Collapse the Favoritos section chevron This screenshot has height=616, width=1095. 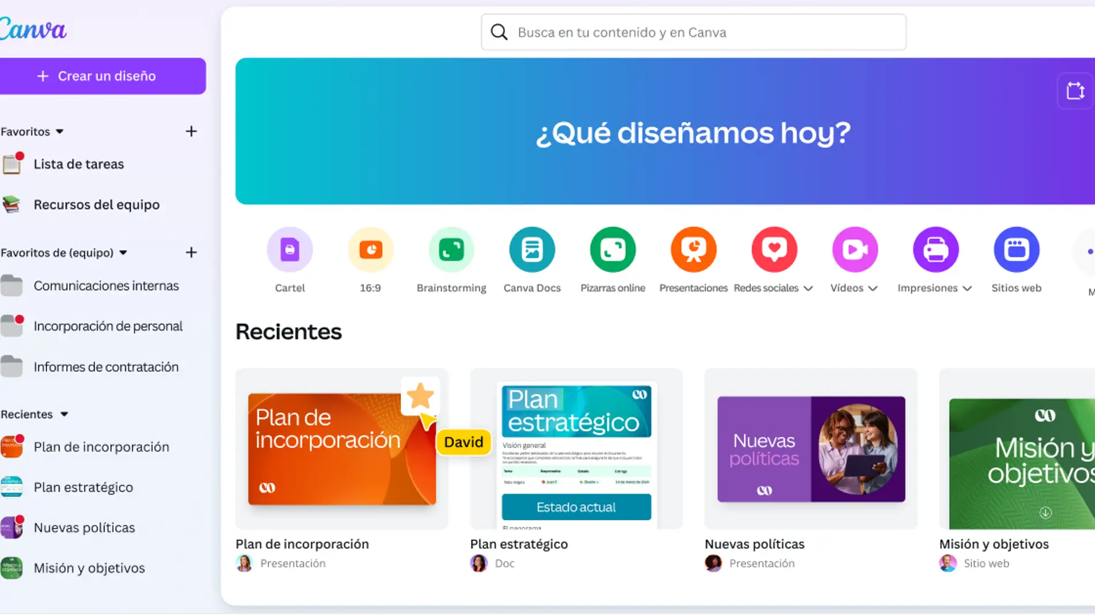(x=60, y=131)
